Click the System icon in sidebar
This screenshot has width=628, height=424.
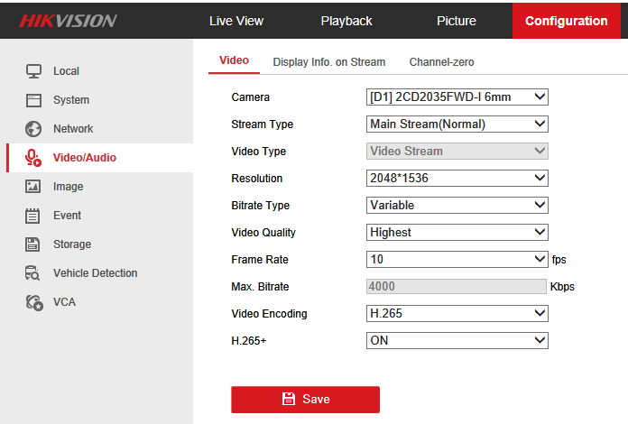(33, 100)
